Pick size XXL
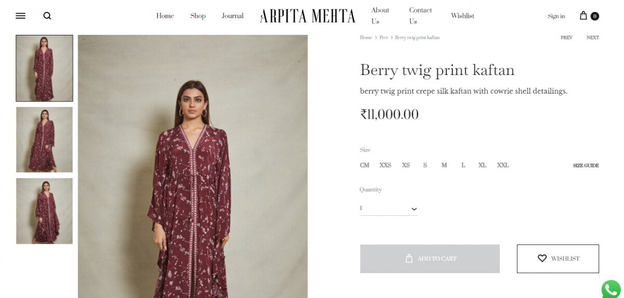Screen dimensions: 624x298 click(x=503, y=165)
